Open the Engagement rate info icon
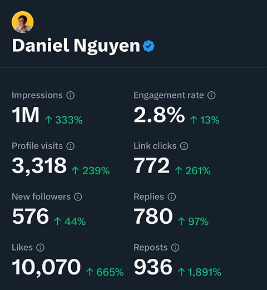Screen dimensions: 267x290 coord(211,95)
